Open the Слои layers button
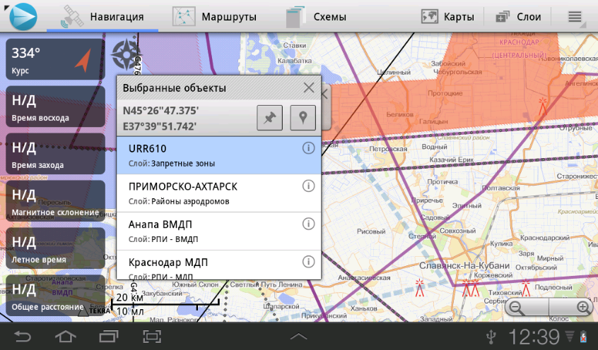598x350 pixels. click(x=518, y=16)
